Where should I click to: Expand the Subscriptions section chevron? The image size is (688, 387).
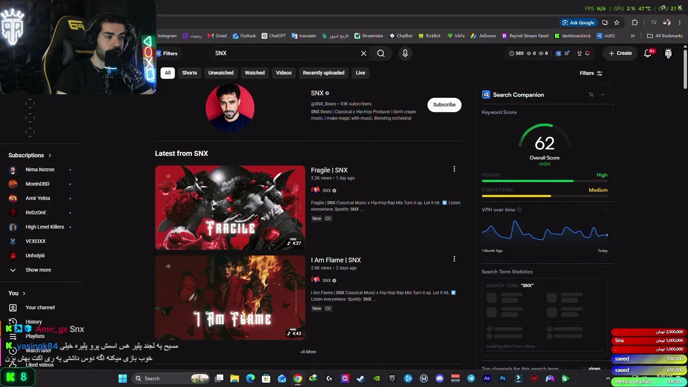50,155
